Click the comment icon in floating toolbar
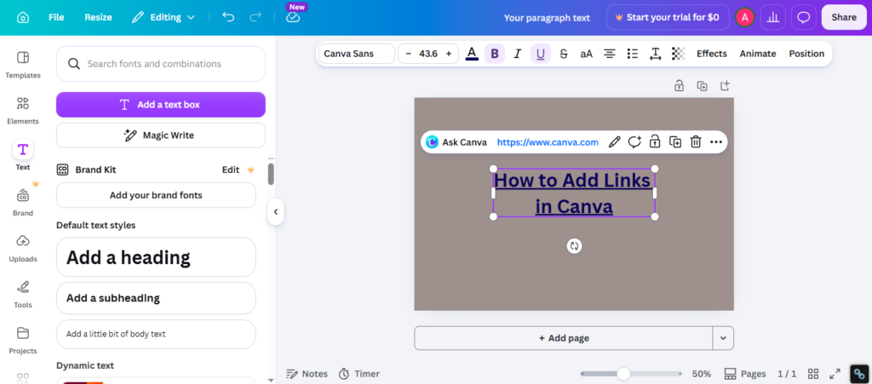Image resolution: width=872 pixels, height=384 pixels. click(634, 142)
